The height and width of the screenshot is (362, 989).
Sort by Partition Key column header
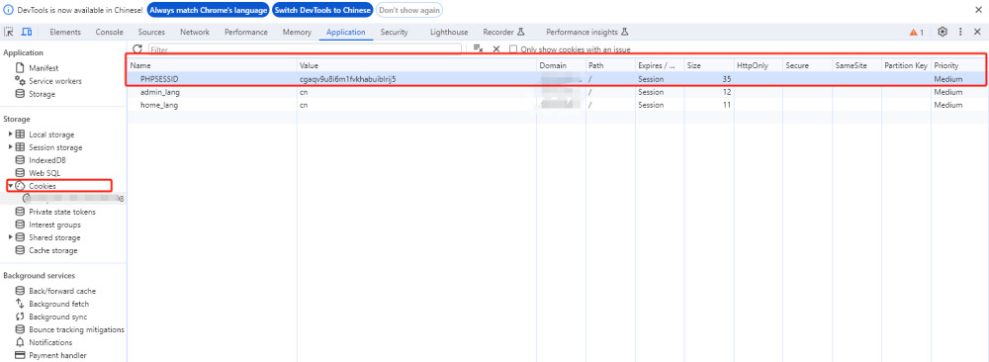click(x=906, y=65)
